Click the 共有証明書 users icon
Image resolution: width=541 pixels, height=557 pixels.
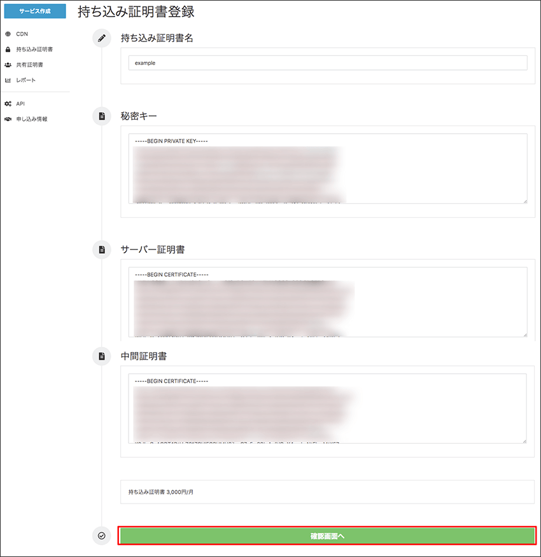pos(7,64)
